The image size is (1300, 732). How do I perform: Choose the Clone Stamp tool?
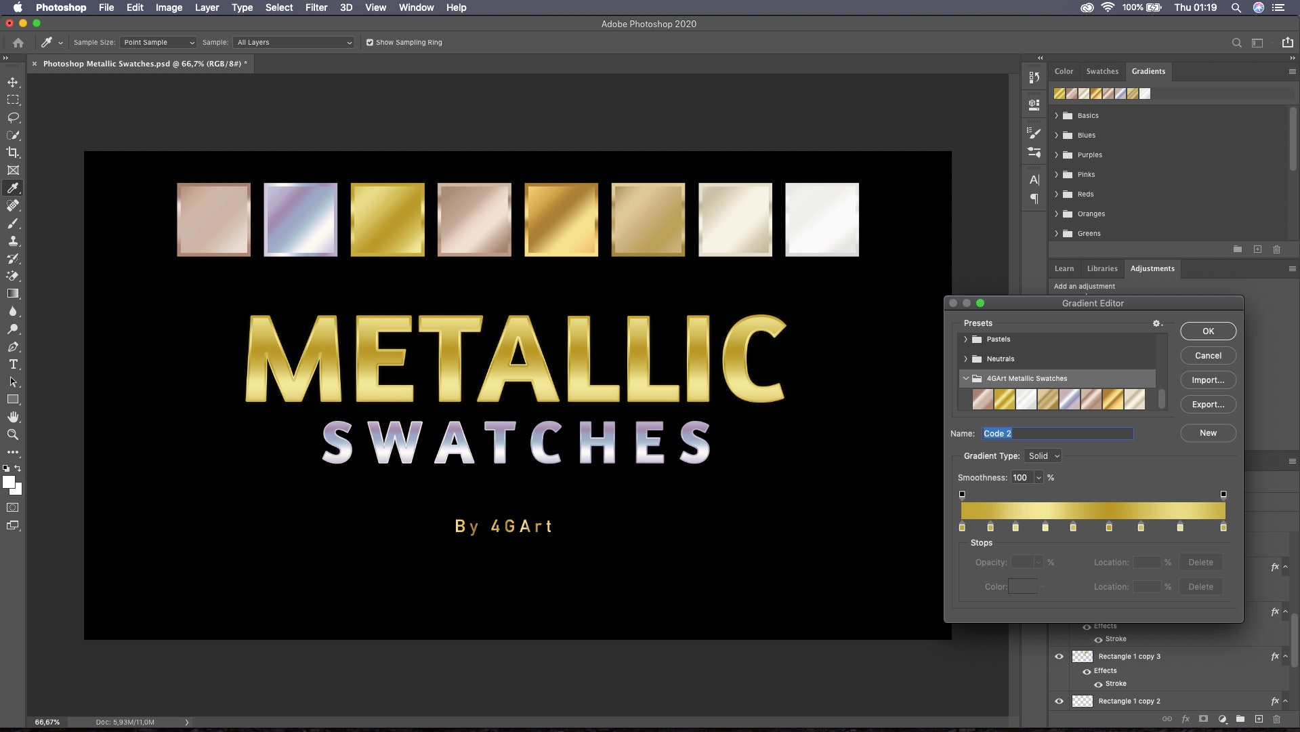[x=13, y=241]
